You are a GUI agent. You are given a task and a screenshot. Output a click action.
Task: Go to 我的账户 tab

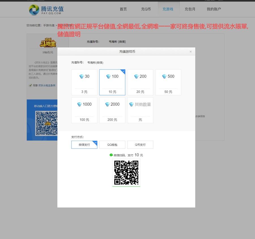pyautogui.click(x=214, y=9)
